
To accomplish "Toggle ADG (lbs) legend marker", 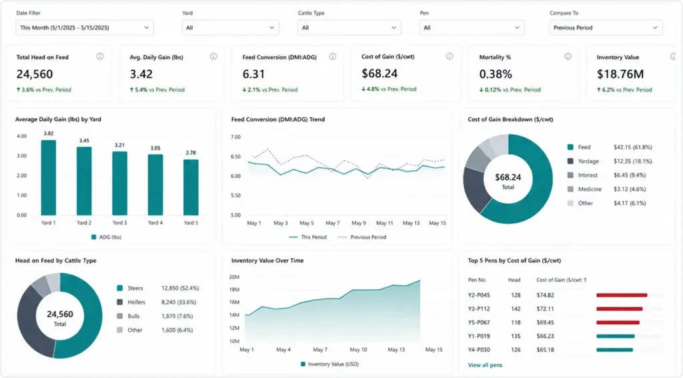I will pos(93,237).
